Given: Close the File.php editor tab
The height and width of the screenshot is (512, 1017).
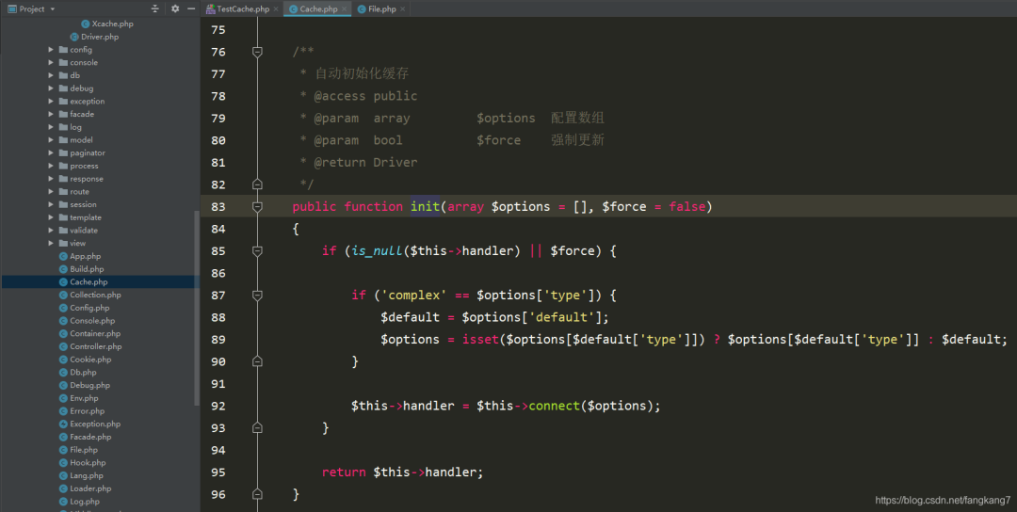Looking at the screenshot, I should 403,9.
